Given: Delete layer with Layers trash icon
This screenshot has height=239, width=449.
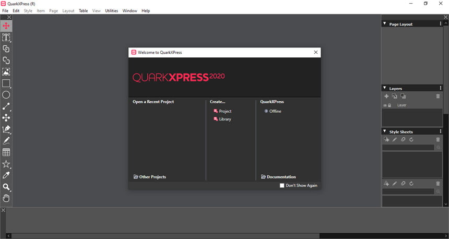Looking at the screenshot, I should pyautogui.click(x=438, y=96).
